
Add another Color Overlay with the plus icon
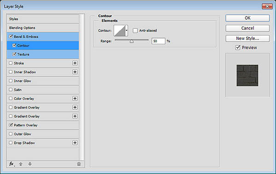tap(75, 98)
